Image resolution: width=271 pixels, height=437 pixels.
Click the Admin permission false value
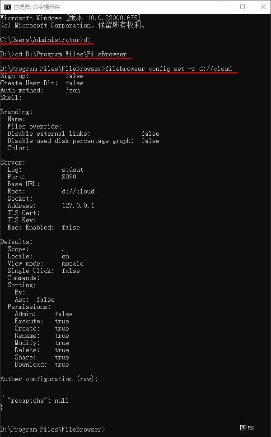point(64,314)
